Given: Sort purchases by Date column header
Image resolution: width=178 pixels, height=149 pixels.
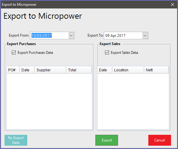Looking at the screenshot, I should point(27,70).
